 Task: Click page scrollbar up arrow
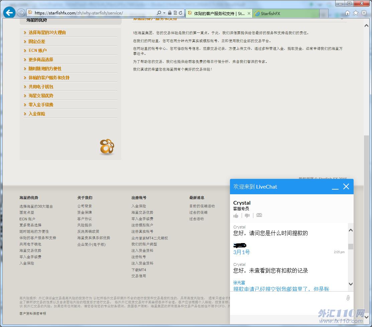coord(366,26)
